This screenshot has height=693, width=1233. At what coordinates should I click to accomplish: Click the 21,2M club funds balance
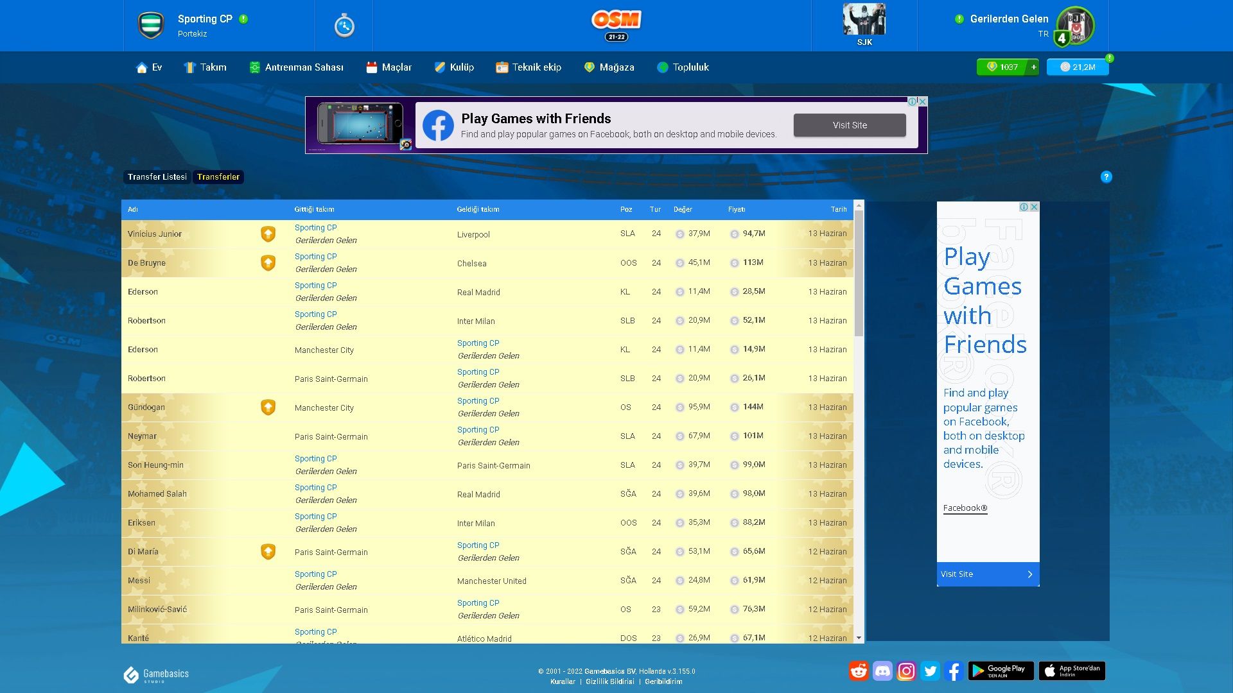click(1078, 67)
